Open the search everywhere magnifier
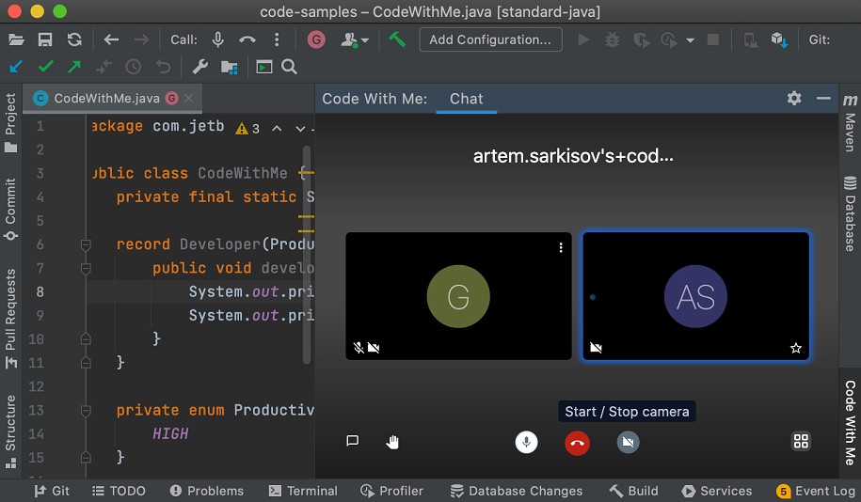 pyautogui.click(x=289, y=67)
